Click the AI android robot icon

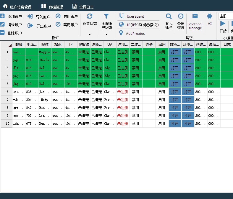pos(209,16)
